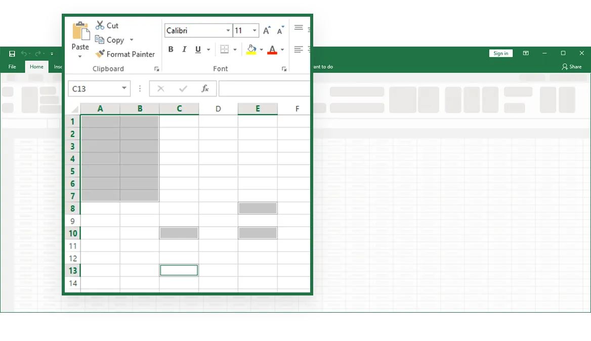Click the Borders icon in Font group
Image resolution: width=591 pixels, height=341 pixels.
(x=224, y=50)
